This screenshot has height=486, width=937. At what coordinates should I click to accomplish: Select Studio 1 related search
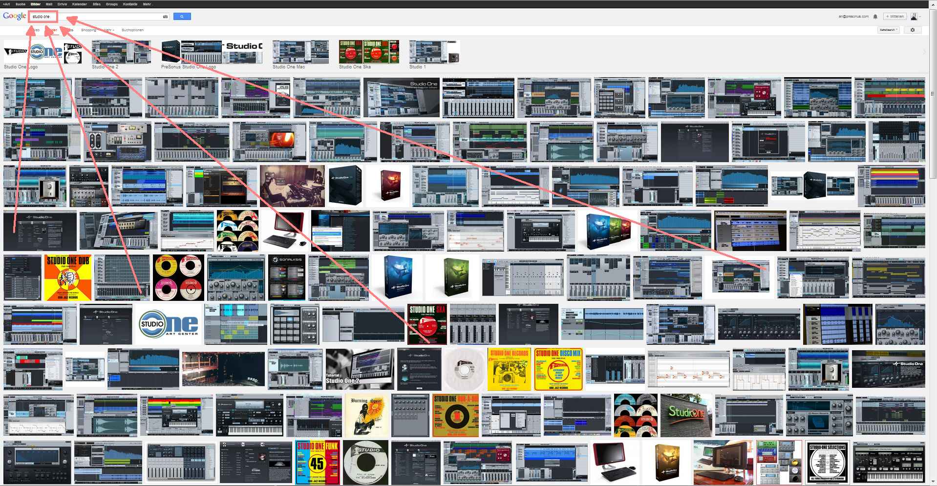(435, 55)
